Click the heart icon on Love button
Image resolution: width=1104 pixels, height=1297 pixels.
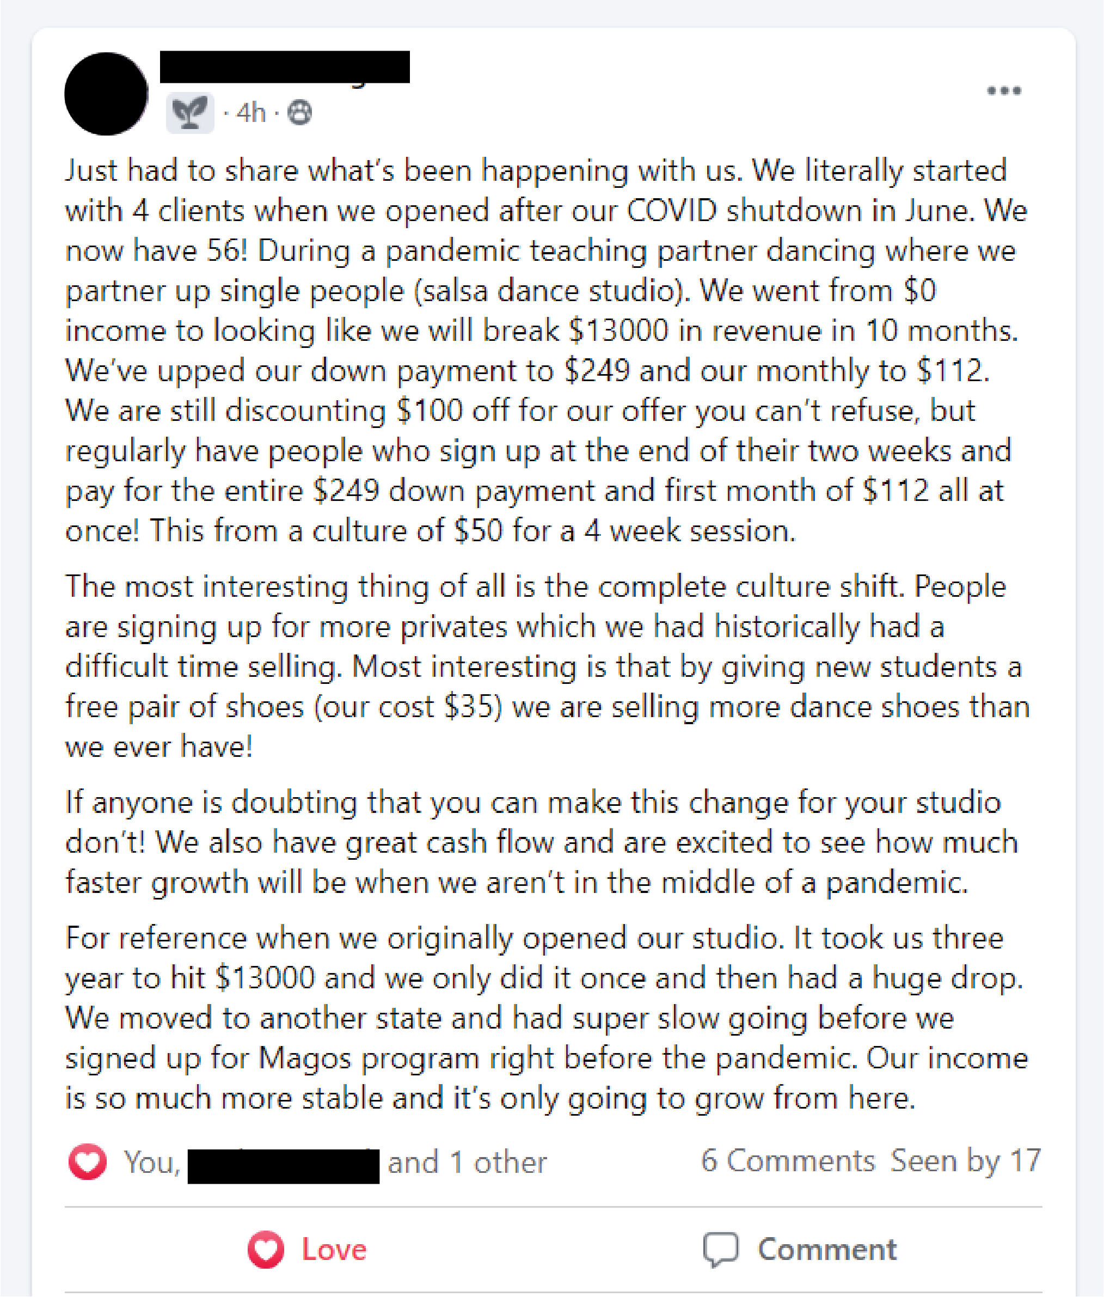tap(266, 1250)
